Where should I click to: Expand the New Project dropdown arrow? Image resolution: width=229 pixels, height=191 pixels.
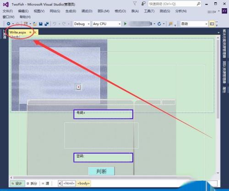pyautogui.click(x=30, y=24)
